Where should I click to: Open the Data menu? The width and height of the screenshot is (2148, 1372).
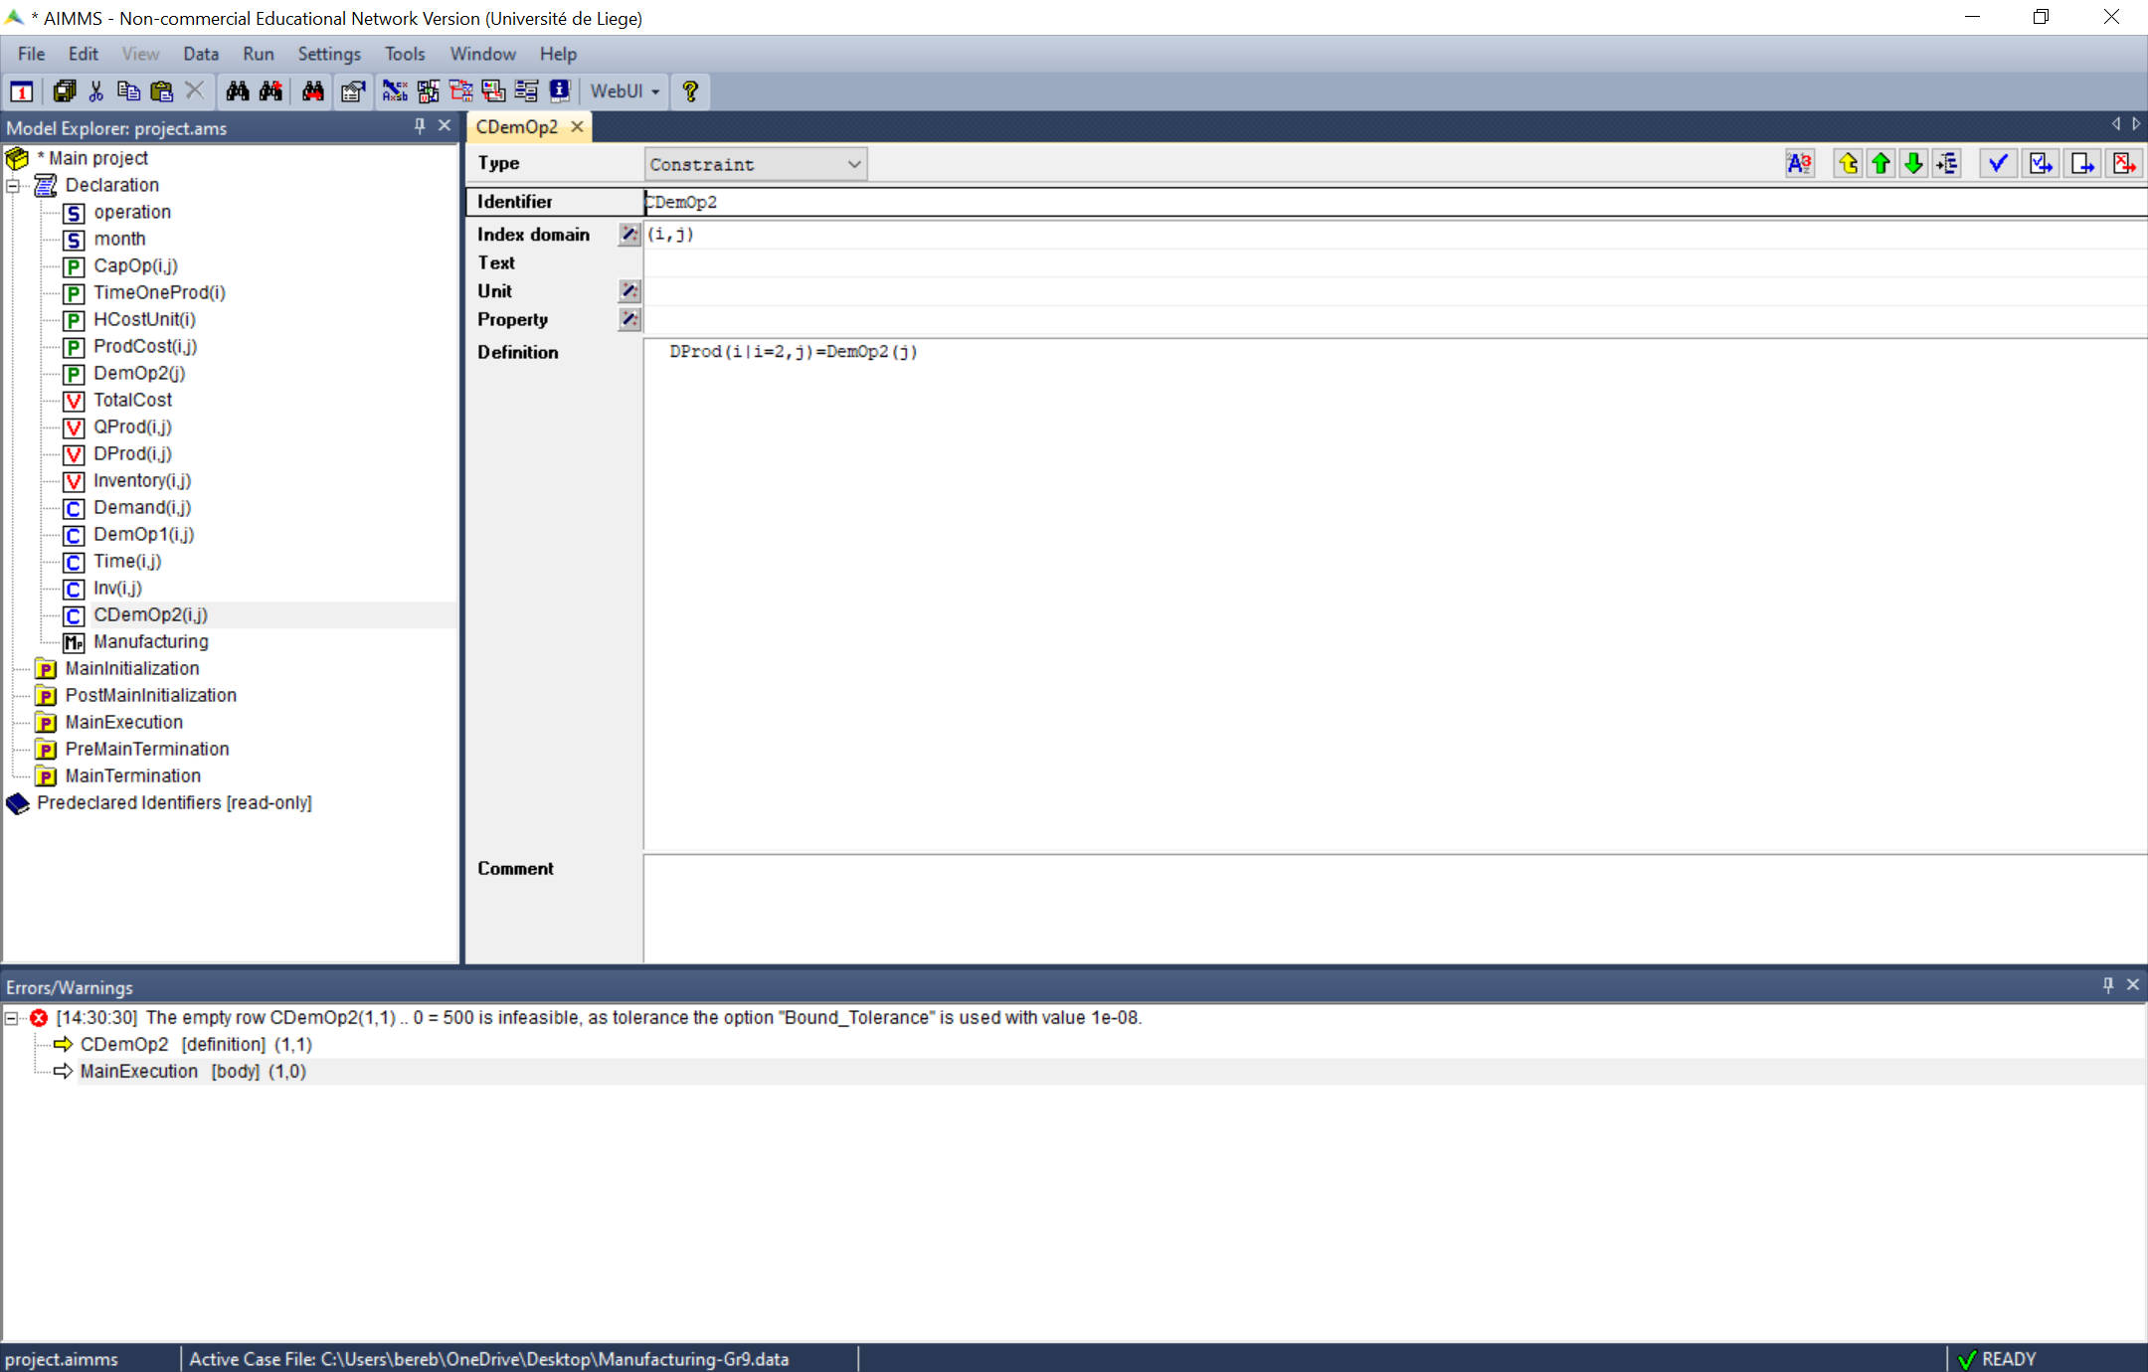tap(201, 54)
